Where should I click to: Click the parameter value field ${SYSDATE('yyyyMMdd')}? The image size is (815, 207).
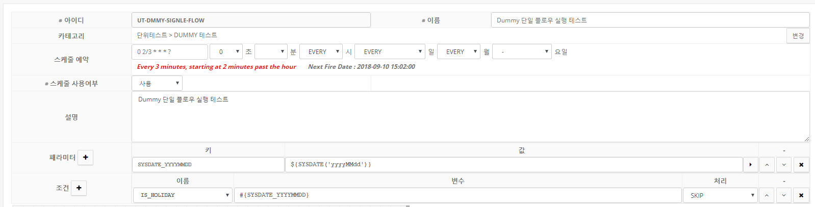(514, 165)
